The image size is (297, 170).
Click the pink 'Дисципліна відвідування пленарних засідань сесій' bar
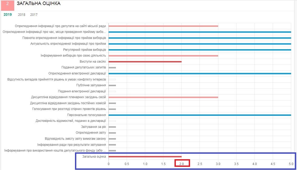click(163, 97)
